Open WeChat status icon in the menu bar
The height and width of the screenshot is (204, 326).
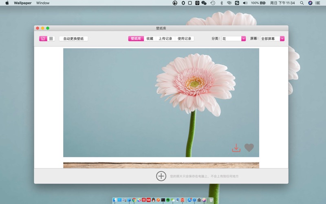[204, 3]
